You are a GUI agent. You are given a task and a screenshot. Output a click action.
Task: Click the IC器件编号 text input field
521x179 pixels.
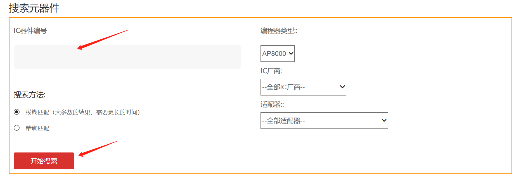tap(127, 57)
